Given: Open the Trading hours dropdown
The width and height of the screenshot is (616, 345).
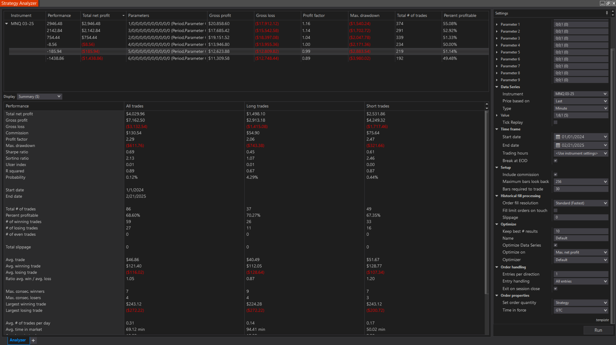Looking at the screenshot, I should point(581,153).
